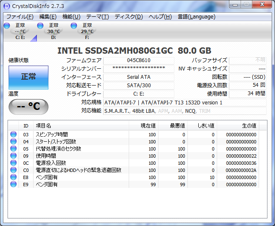The image size is (275, 226).
Task: Click status orb for attribute 05 row
Action: (x=13, y=148)
